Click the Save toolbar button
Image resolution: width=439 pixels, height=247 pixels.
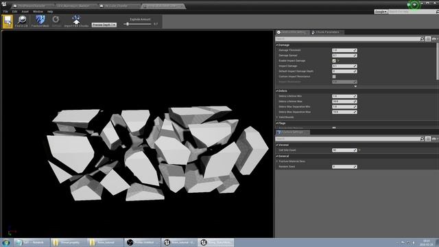click(8, 21)
